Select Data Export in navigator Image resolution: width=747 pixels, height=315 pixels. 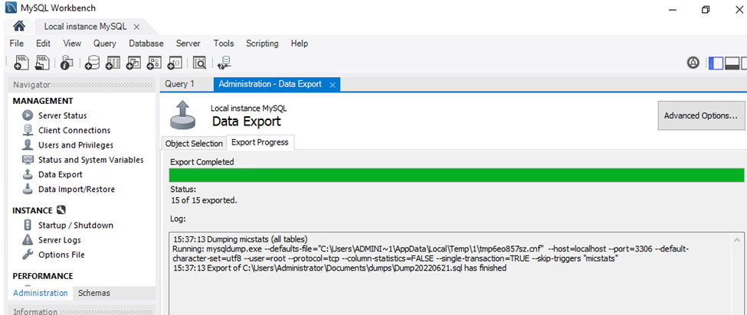(61, 174)
